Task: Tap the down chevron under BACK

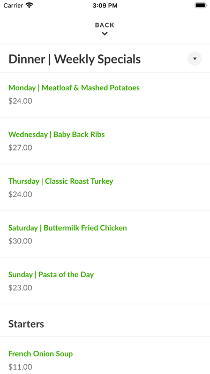Action: pyautogui.click(x=104, y=34)
